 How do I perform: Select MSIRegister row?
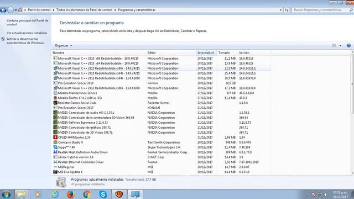[x=162, y=167]
